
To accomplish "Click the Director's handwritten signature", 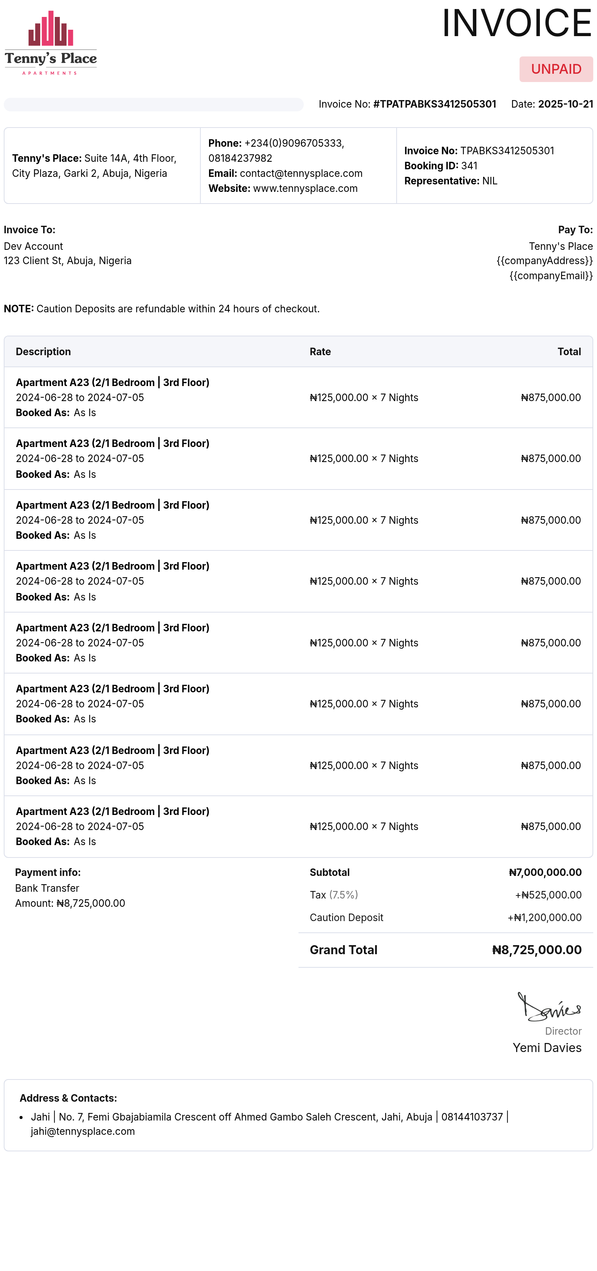I will point(549,1008).
